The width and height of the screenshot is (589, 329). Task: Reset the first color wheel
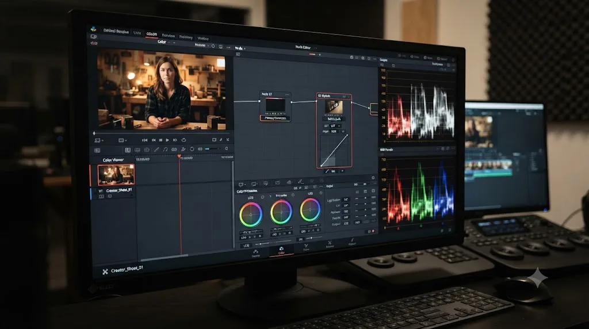click(x=262, y=197)
